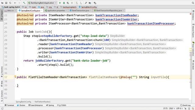Open the Web side tool window
Image resolution: width=195 pixels, height=110 pixels.
pos(2,84)
